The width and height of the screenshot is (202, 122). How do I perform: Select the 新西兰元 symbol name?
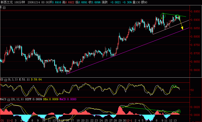tap(7, 2)
